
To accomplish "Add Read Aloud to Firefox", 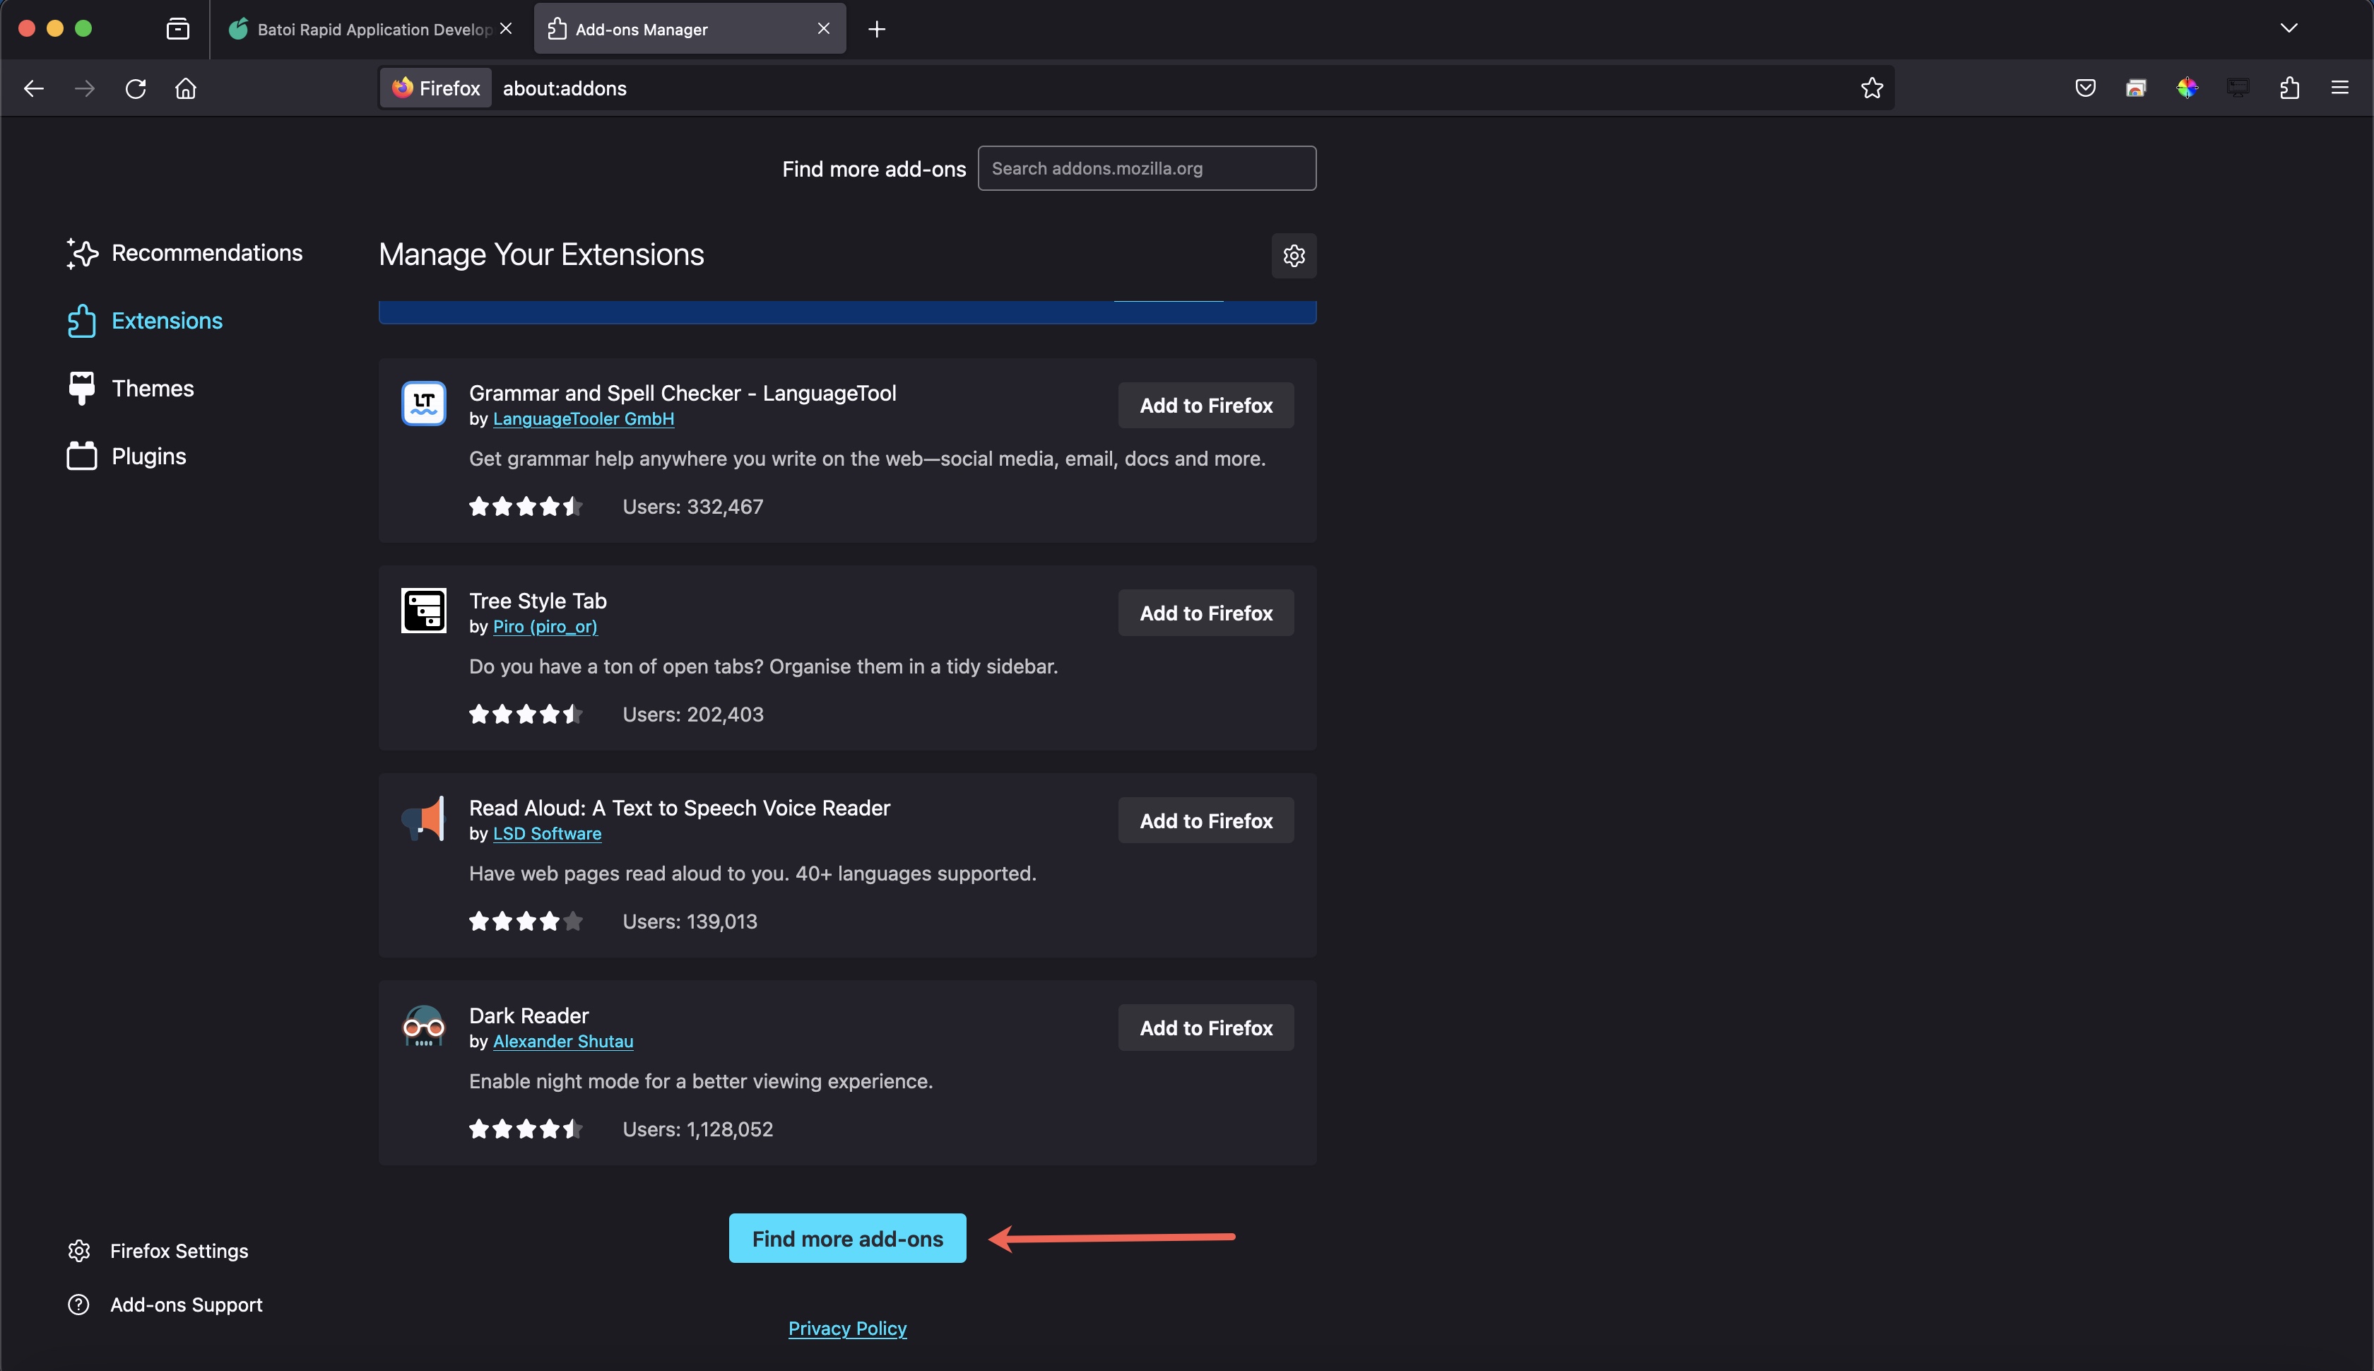I will pyautogui.click(x=1205, y=820).
